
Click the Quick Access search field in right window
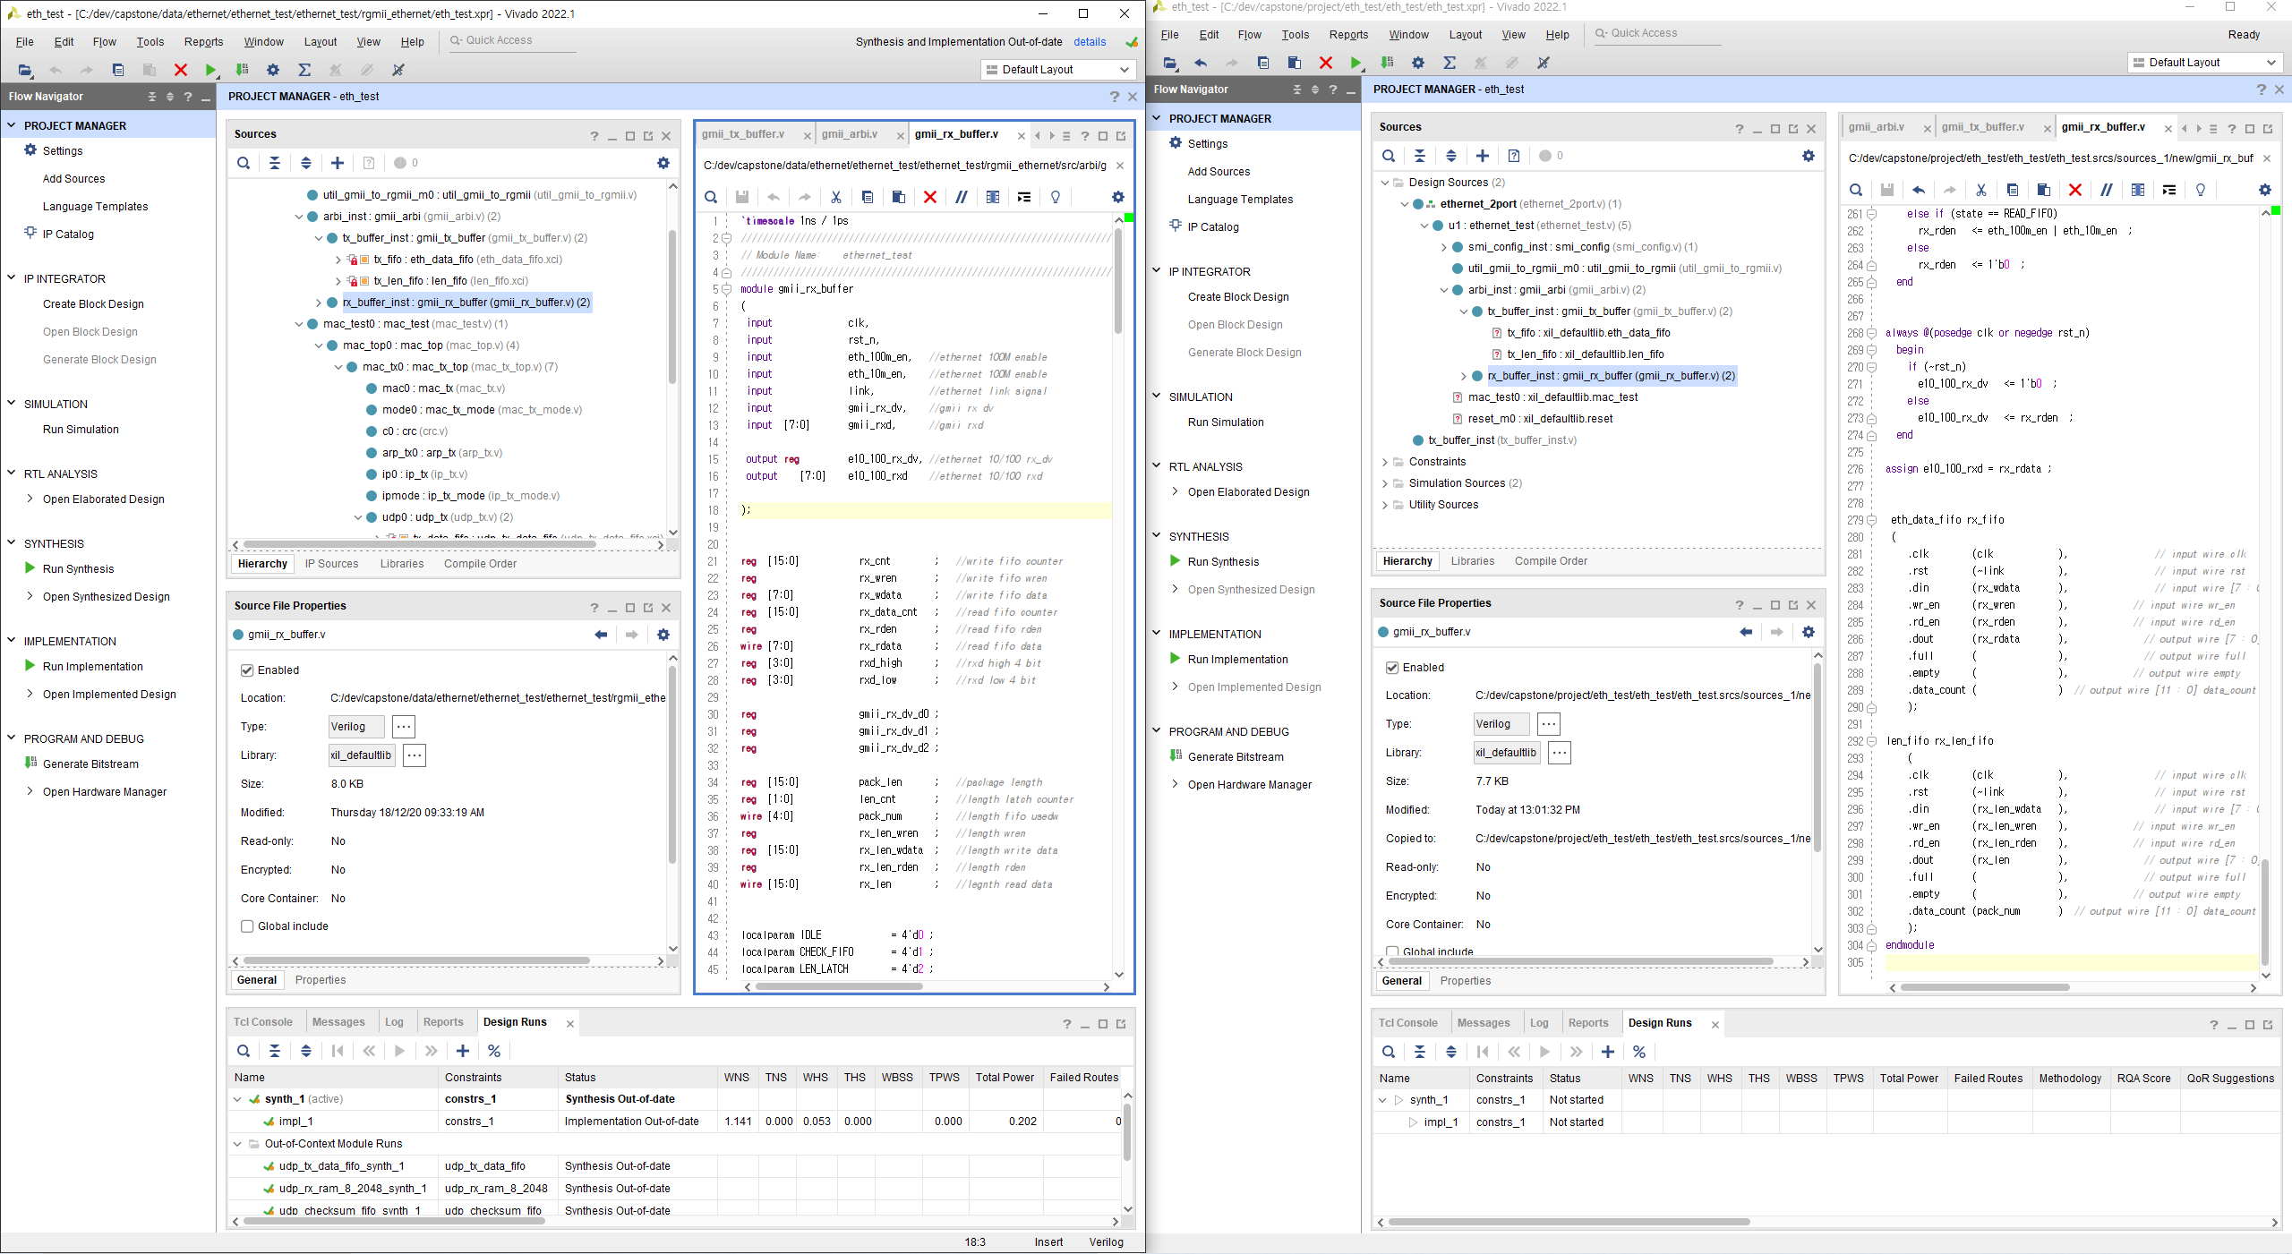tap(1656, 33)
